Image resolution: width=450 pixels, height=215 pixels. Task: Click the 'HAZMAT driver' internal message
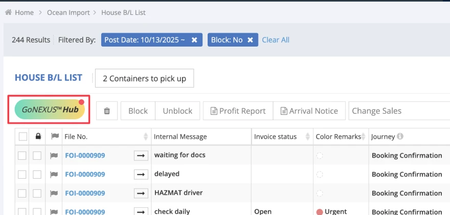pyautogui.click(x=178, y=192)
